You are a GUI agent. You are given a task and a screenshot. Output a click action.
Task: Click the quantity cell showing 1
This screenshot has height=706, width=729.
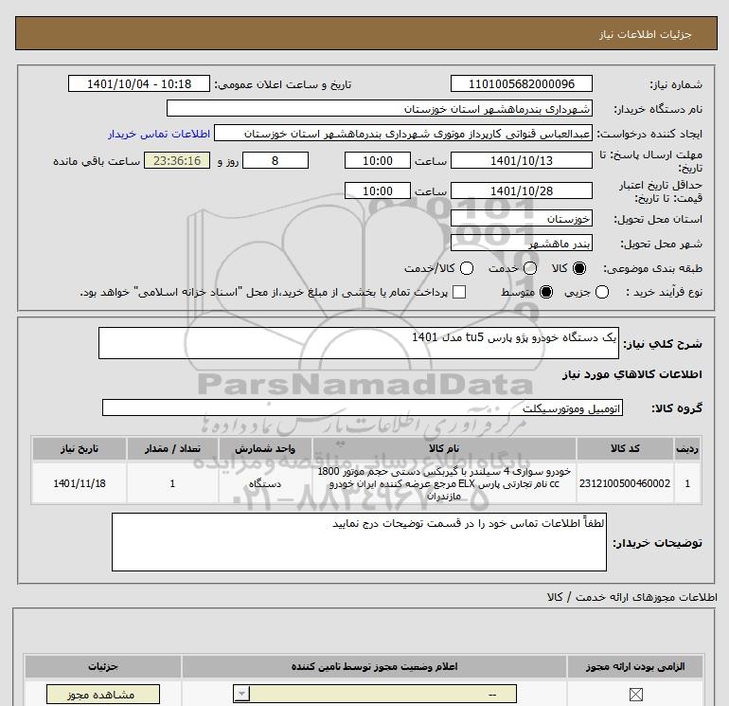(172, 483)
